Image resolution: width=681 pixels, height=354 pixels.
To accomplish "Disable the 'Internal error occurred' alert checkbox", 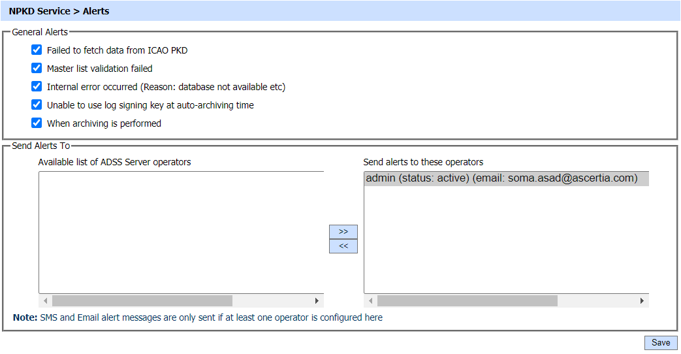I will pos(37,87).
